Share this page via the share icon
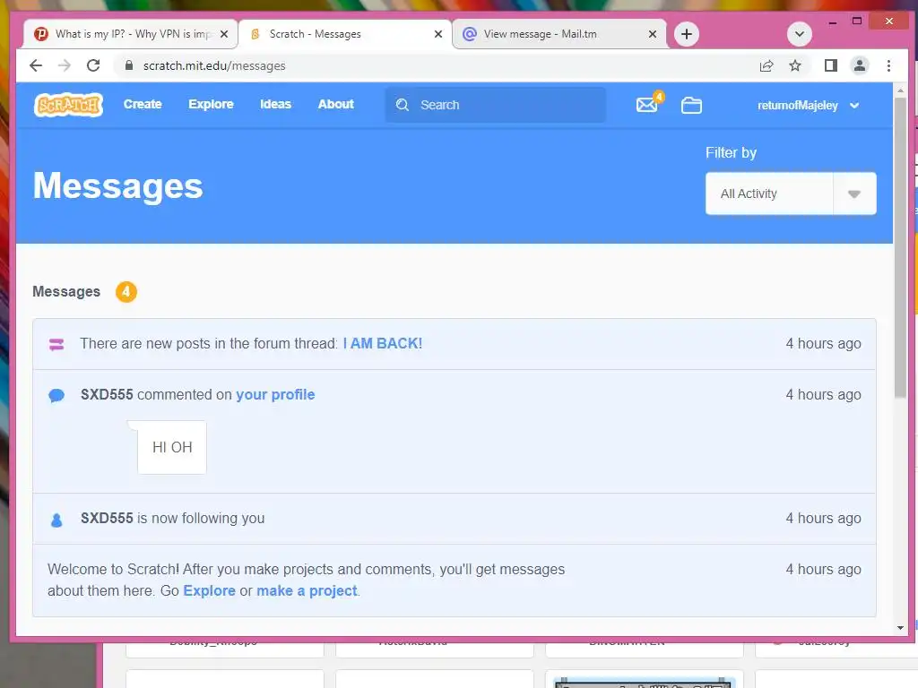918x688 pixels. click(x=766, y=65)
